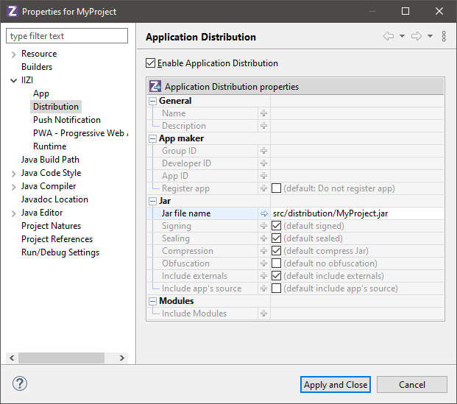
Task: Click the default-value icon beside Include Modules
Action: pos(263,313)
